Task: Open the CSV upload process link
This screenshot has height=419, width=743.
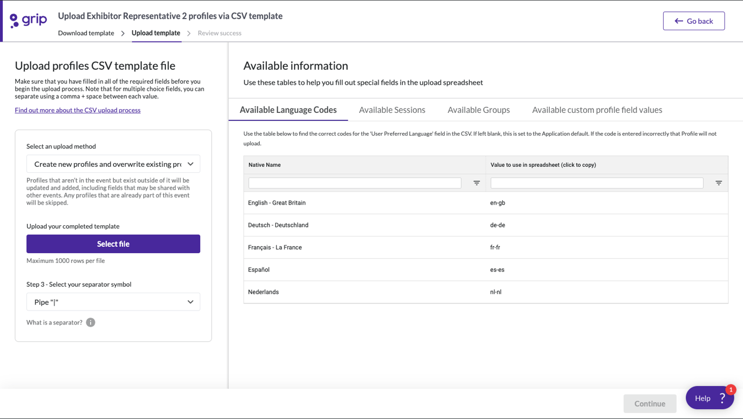Action: 77,110
